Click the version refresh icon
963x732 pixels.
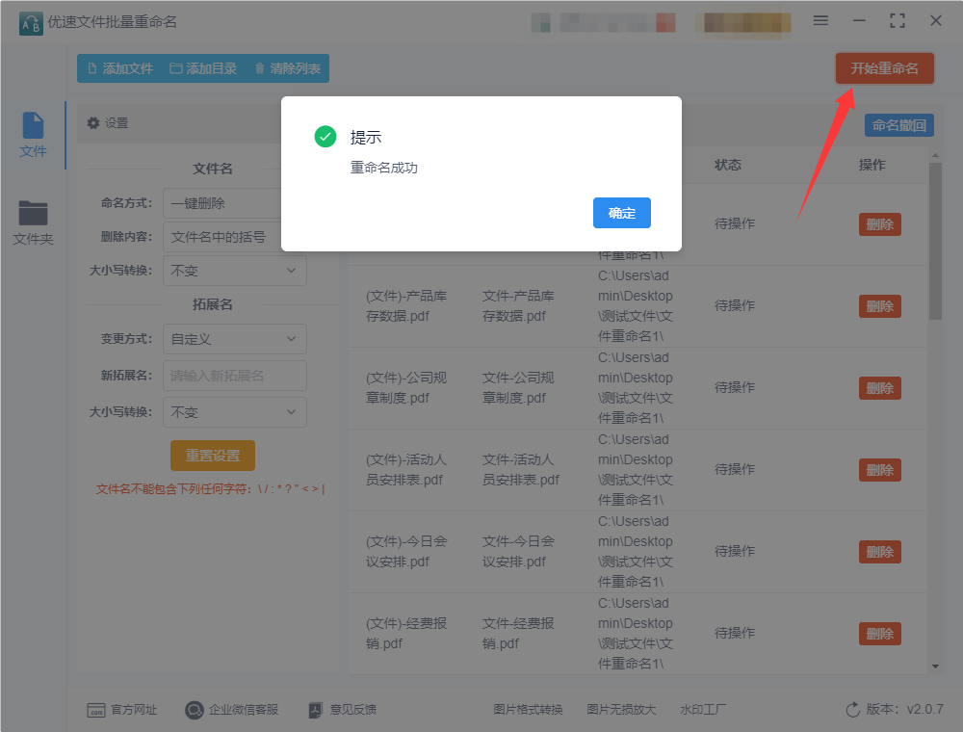pyautogui.click(x=852, y=710)
